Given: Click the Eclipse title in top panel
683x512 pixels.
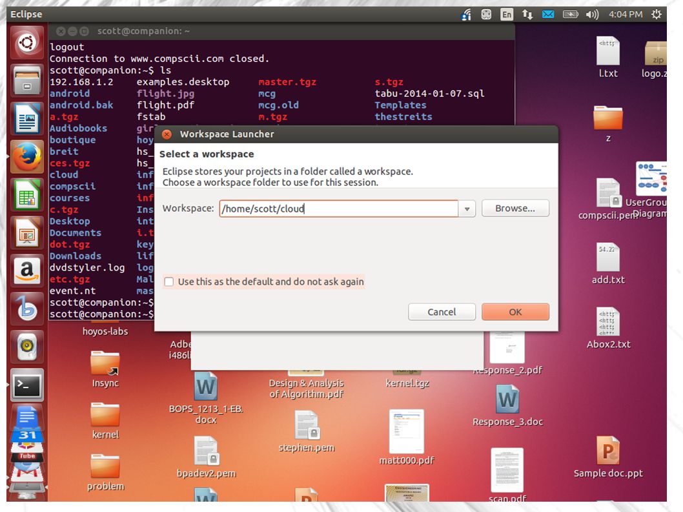Looking at the screenshot, I should 26,14.
